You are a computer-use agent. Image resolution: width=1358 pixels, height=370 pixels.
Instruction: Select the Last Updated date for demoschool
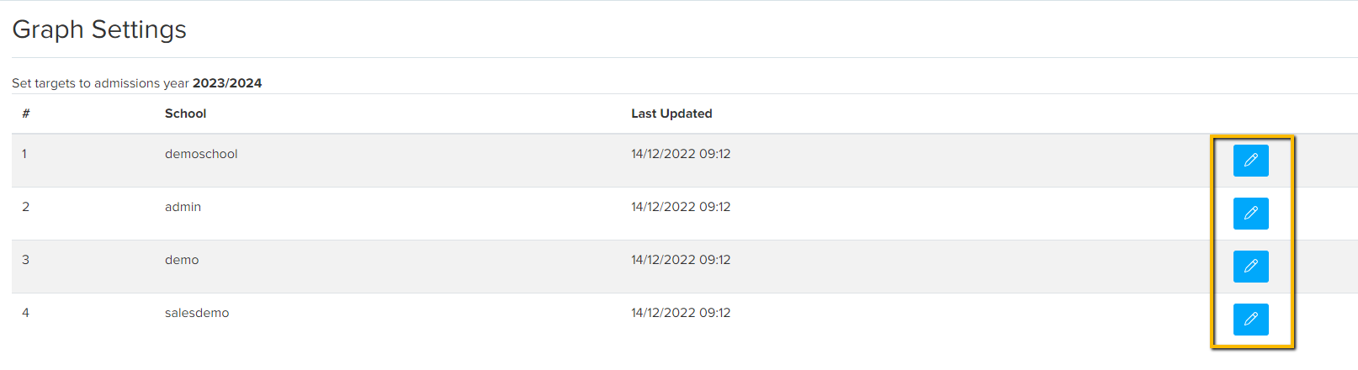pyautogui.click(x=681, y=154)
